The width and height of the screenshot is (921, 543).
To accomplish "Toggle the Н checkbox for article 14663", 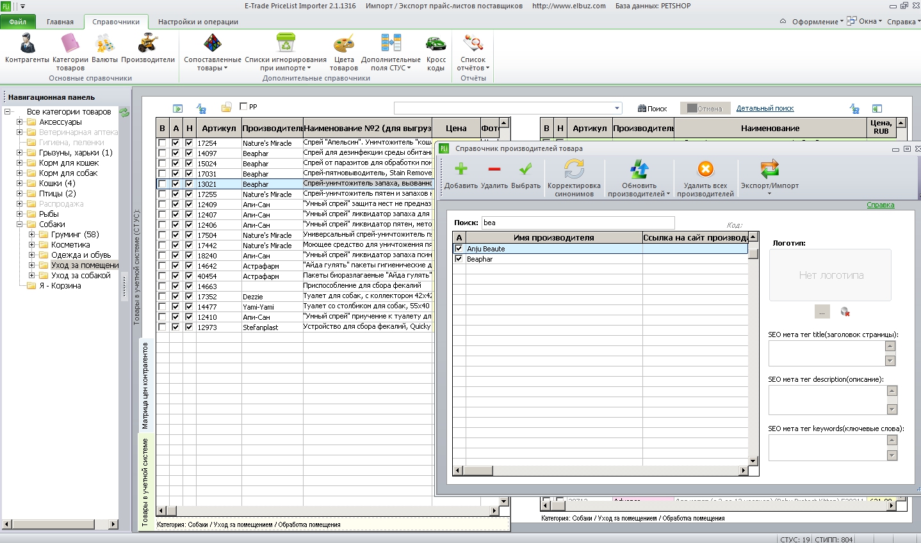I will (189, 287).
